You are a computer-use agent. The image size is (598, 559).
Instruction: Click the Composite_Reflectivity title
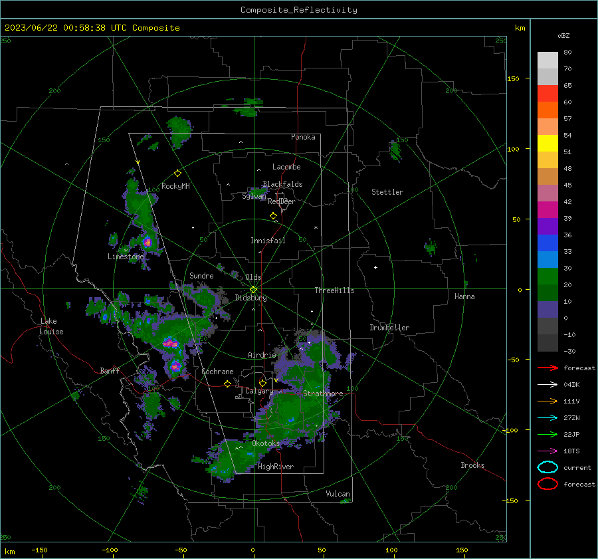(299, 10)
